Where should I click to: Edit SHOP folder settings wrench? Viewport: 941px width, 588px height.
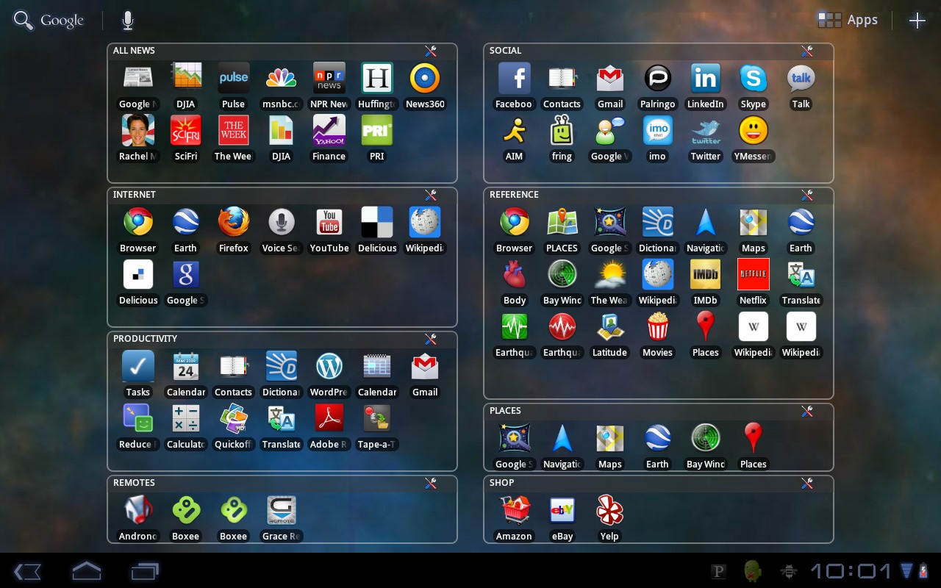tap(807, 483)
